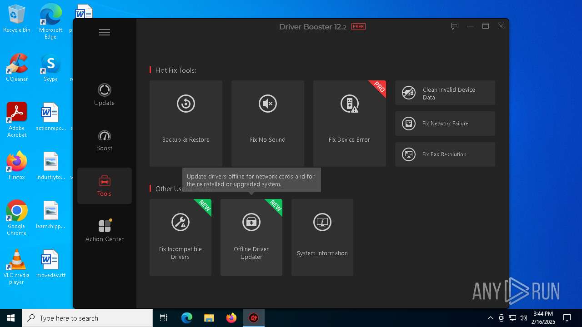582x327 pixels.
Task: Minimize the Driver Booster window
Action: point(470,26)
